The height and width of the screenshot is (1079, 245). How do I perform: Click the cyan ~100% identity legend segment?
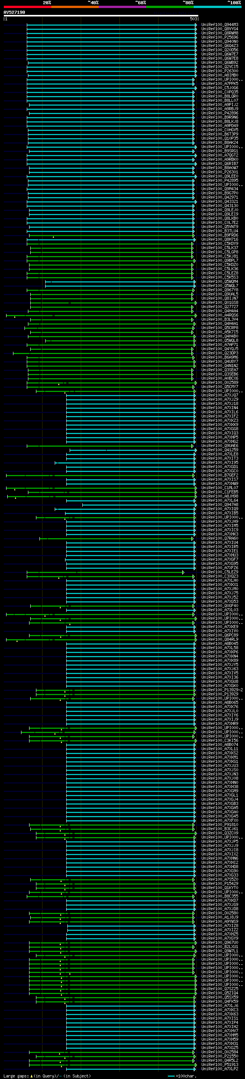coord(217,7)
